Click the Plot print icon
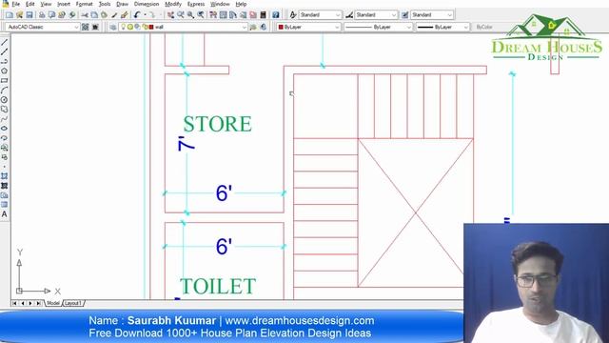The width and height of the screenshot is (609, 343). [x=42, y=15]
